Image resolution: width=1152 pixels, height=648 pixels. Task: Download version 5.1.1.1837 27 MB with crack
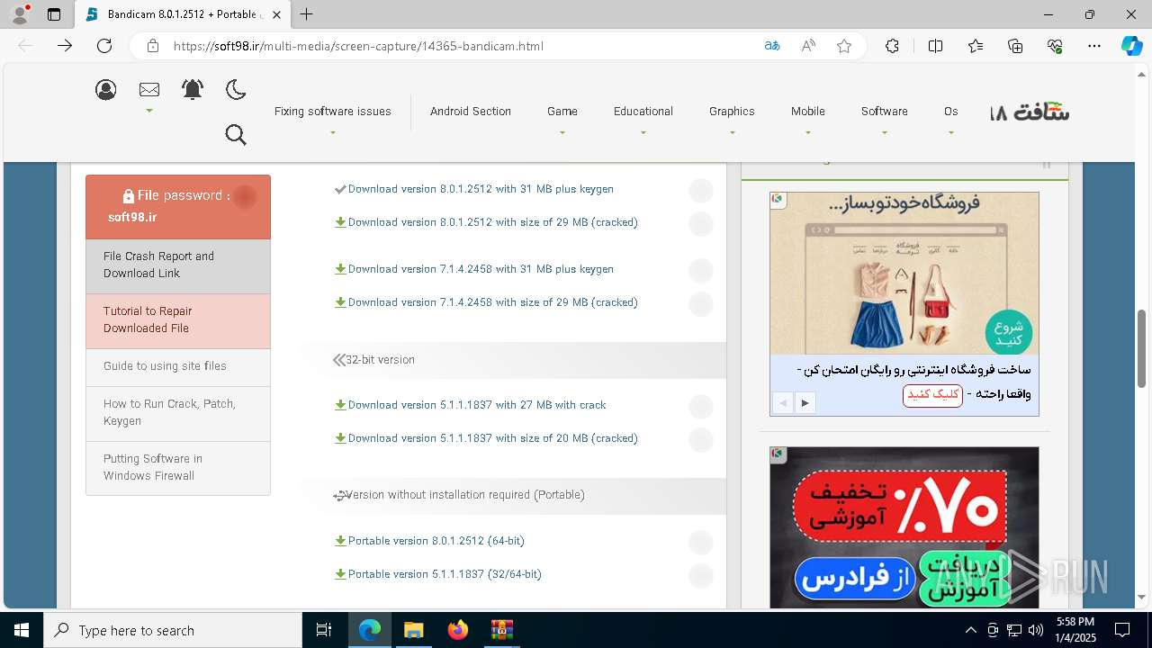point(477,405)
